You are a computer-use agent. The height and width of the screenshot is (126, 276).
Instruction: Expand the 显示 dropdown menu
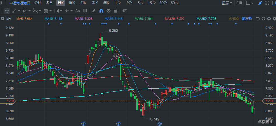pyautogui.click(x=227, y=3)
